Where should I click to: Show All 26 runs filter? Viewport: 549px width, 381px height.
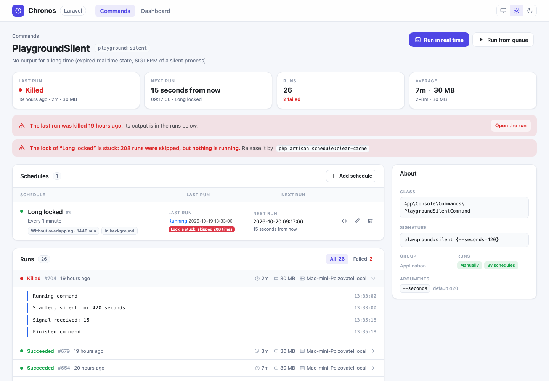[x=337, y=259]
